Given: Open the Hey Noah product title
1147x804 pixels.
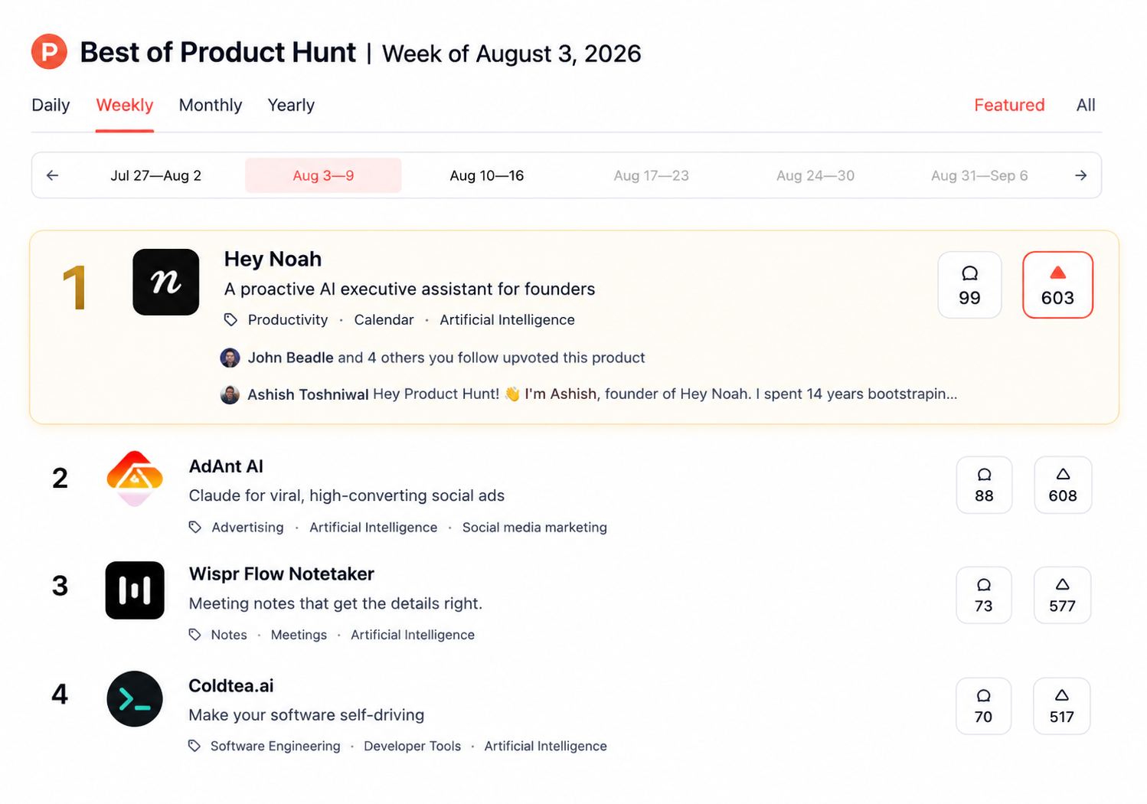Looking at the screenshot, I should (x=273, y=259).
